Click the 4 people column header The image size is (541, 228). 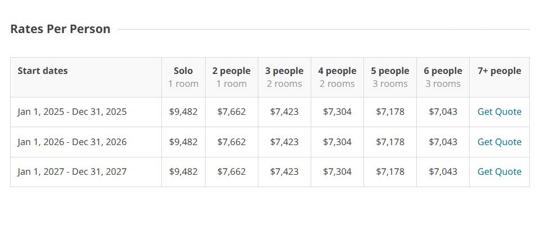pos(337,71)
